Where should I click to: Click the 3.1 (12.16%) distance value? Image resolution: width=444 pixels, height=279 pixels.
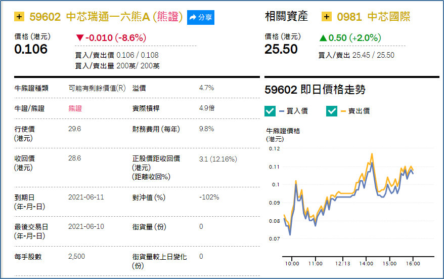tap(218, 159)
